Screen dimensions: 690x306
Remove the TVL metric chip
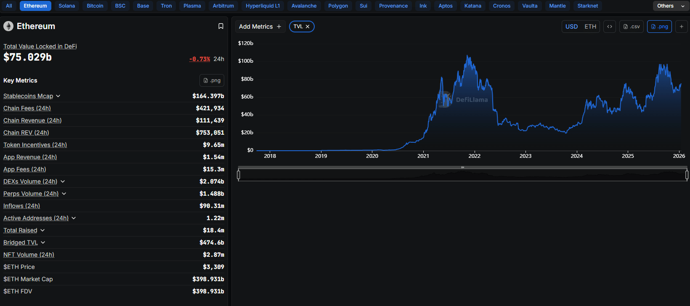(308, 27)
